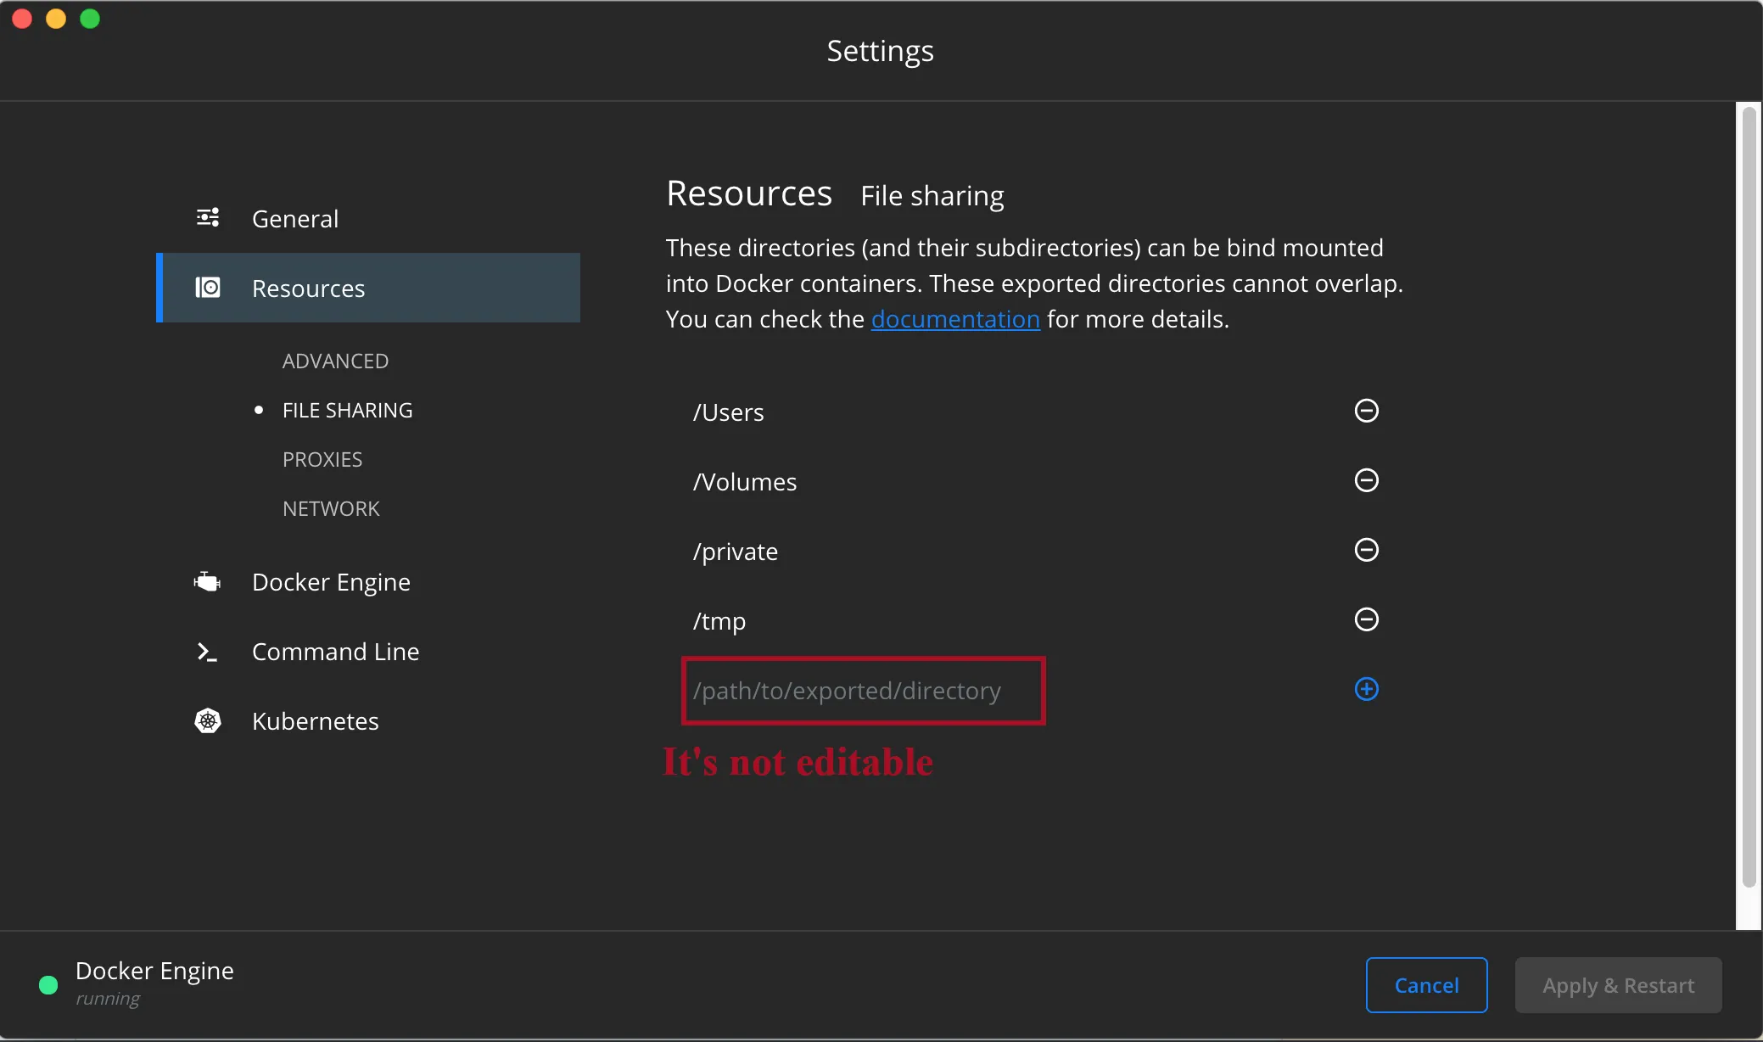
Task: Open the Network subsection
Action: (331, 509)
